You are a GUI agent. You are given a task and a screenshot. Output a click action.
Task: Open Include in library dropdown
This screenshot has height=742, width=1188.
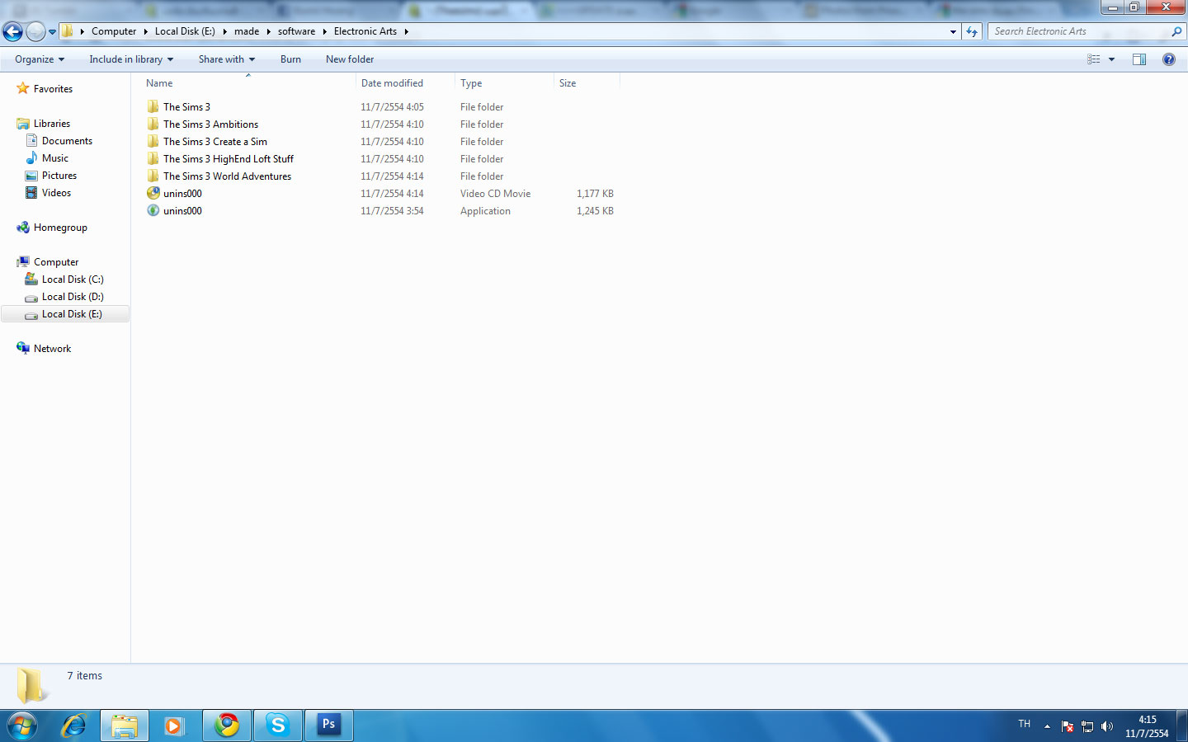pos(131,59)
